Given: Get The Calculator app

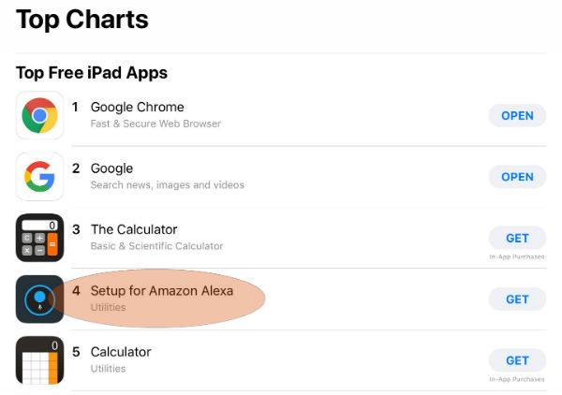Looking at the screenshot, I should [x=517, y=238].
